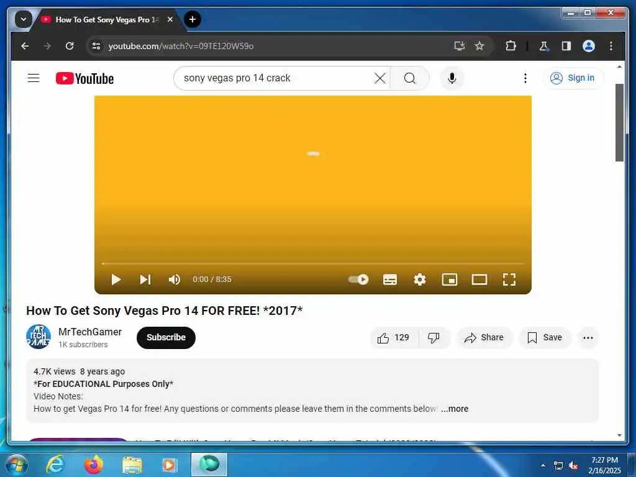
Task: Toggle subtitles/closed captions
Action: (x=390, y=279)
